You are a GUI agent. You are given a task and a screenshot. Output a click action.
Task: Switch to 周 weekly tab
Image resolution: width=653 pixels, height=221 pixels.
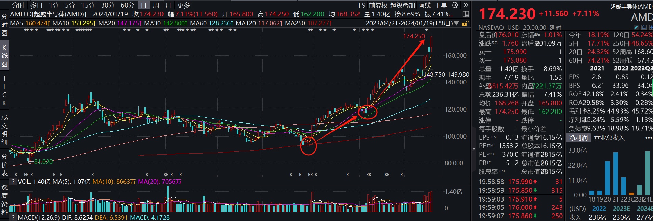pyautogui.click(x=156, y=5)
